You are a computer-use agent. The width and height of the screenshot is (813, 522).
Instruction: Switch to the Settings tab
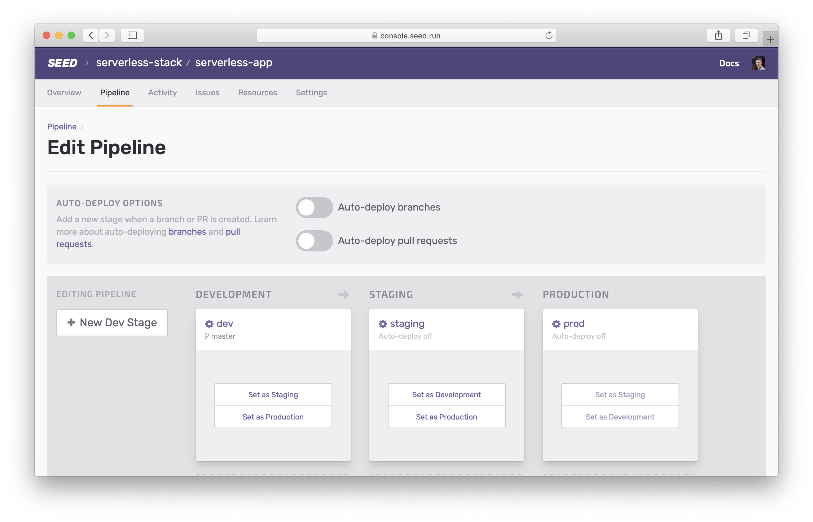(311, 93)
